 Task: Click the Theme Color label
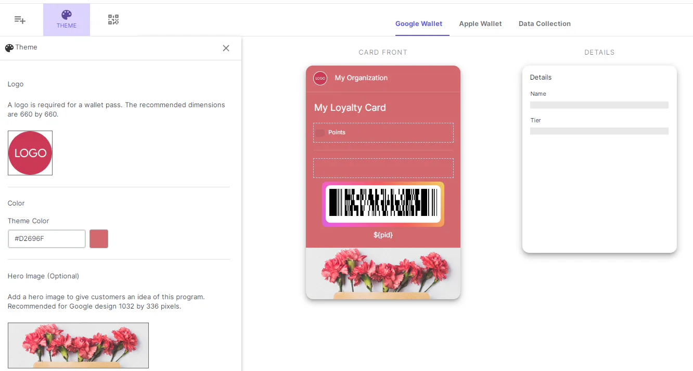pos(29,221)
